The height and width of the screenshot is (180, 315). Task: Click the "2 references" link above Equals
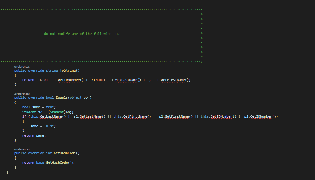[x=22, y=94]
